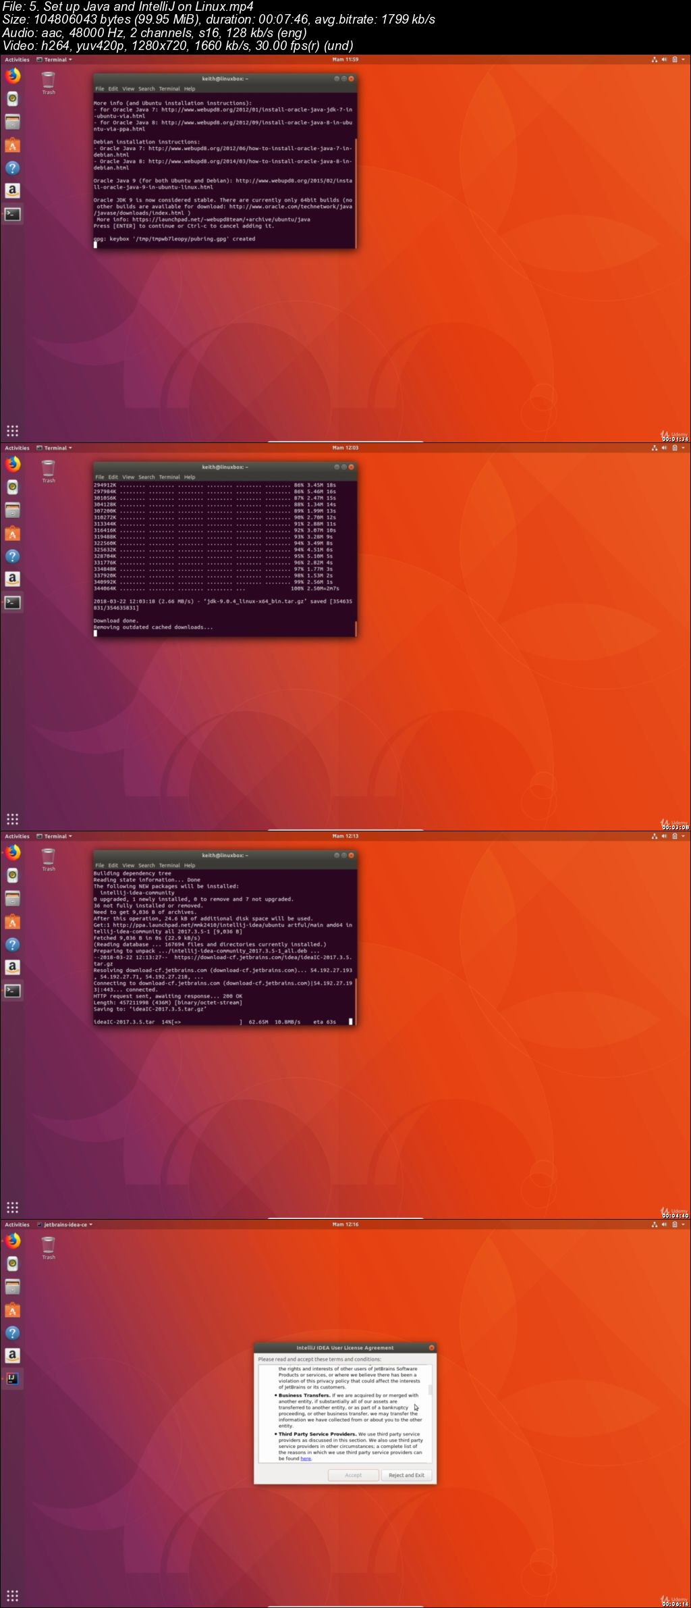The height and width of the screenshot is (1608, 691).
Task: Click the 'Download done.' line in the terminal
Action: click(116, 621)
